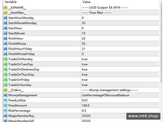Screen dimensions: 163x122
Task: Toggle the TradeOnFriday true value
Action: (x=120, y=80)
